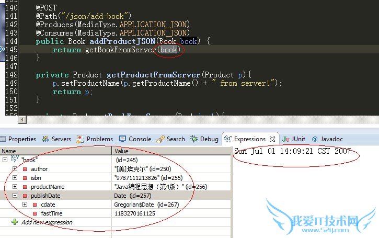Click addProductJSON method name in editor
The width and height of the screenshot is (379, 238).
tap(122, 41)
